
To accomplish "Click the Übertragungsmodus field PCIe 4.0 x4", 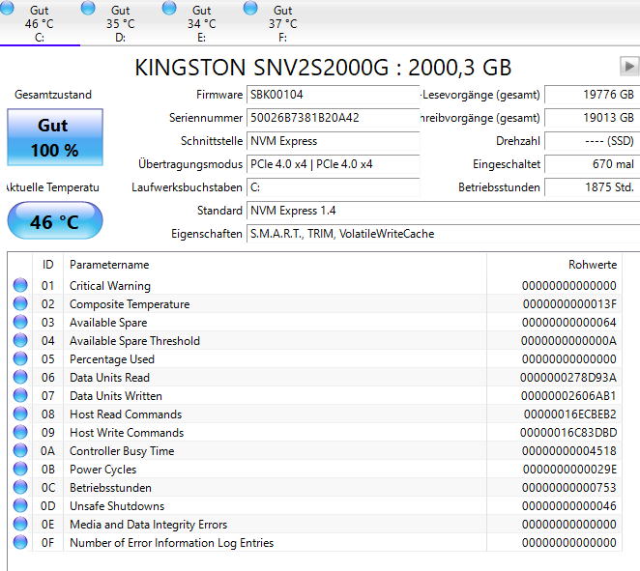I will 334,164.
